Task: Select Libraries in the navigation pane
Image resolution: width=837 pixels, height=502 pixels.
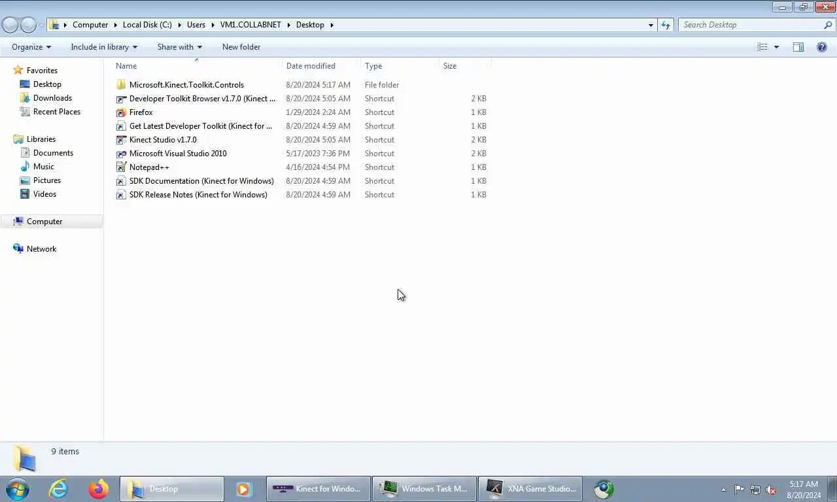Action: click(41, 139)
